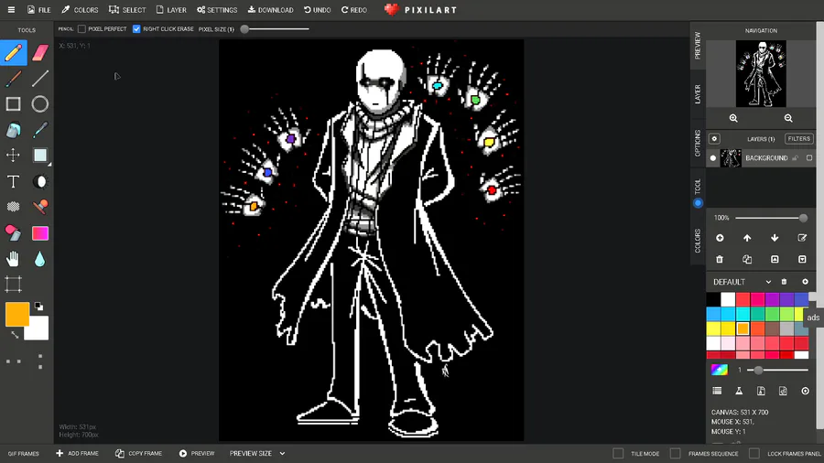Select the Blur droplet tool

(x=40, y=258)
